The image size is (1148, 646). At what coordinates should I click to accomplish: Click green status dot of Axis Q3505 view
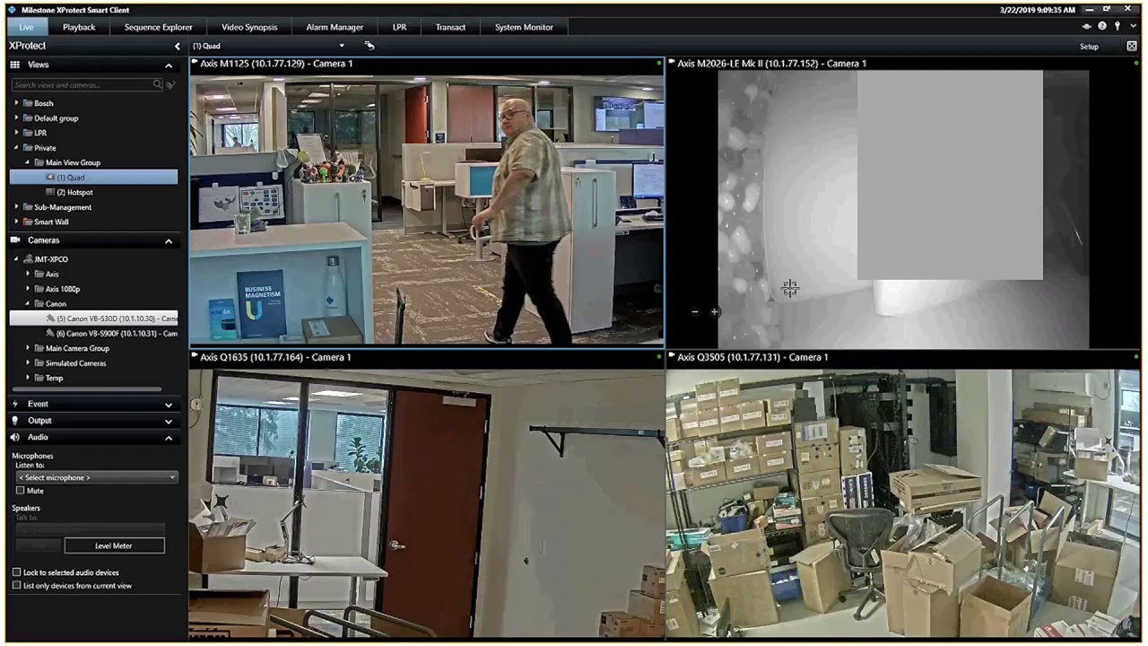(x=1136, y=357)
